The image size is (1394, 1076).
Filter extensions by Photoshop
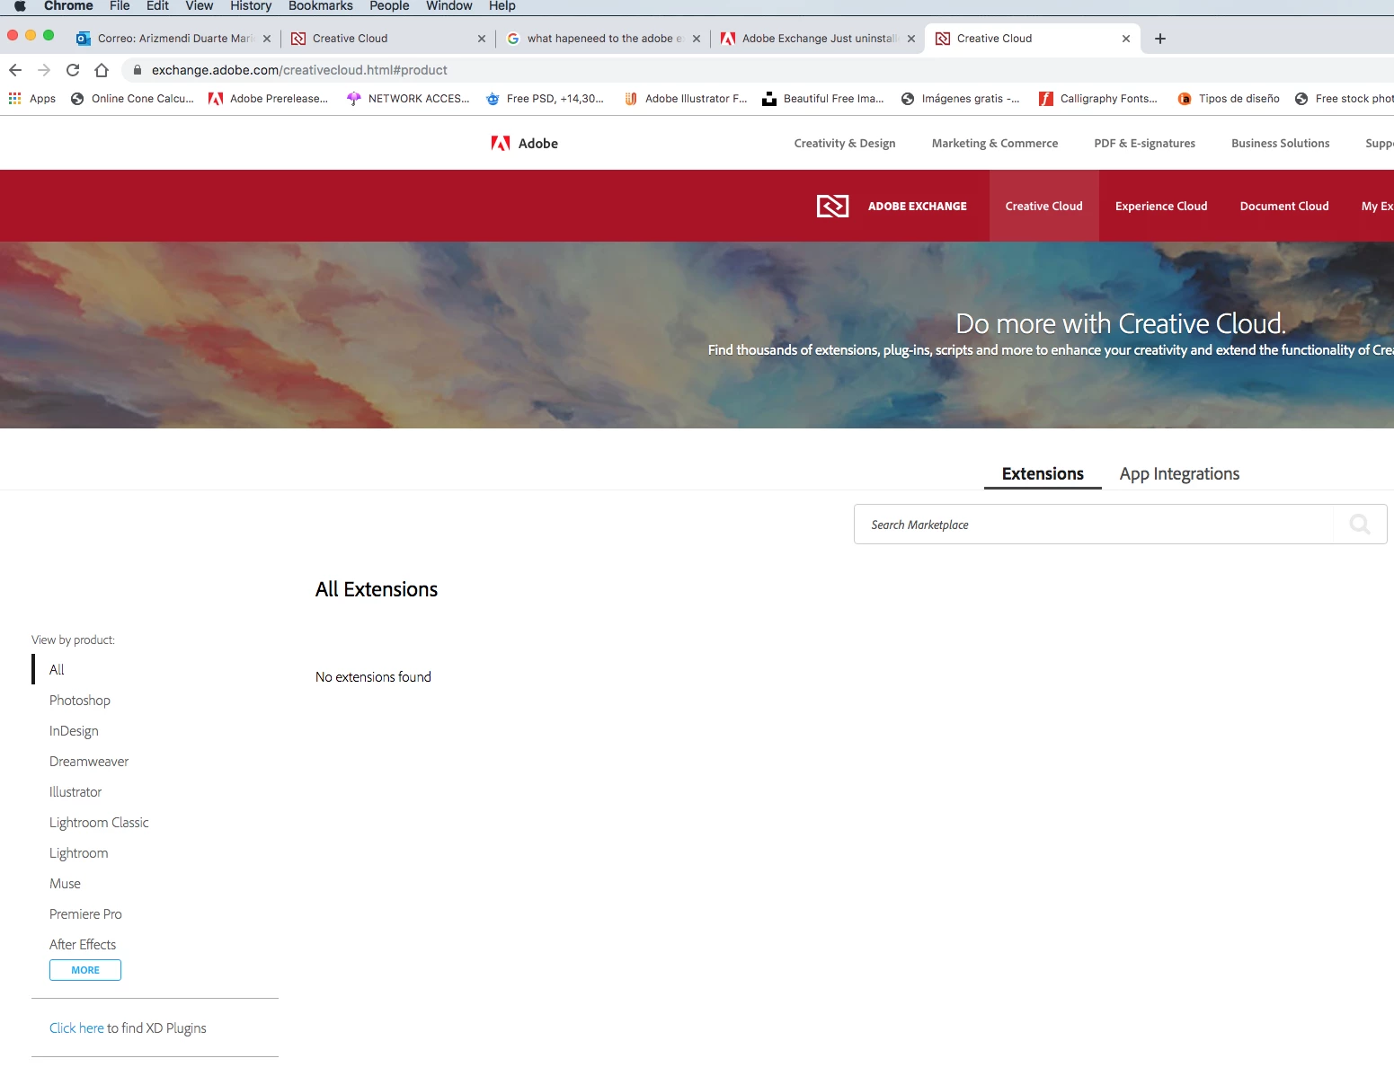tap(80, 701)
